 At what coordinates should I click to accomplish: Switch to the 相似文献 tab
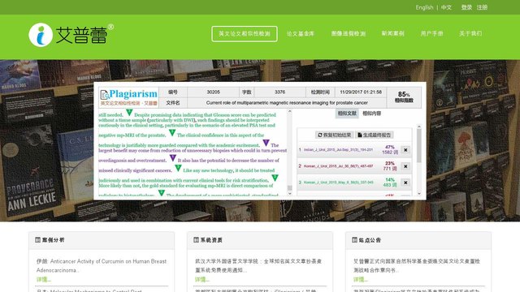pyautogui.click(x=347, y=114)
